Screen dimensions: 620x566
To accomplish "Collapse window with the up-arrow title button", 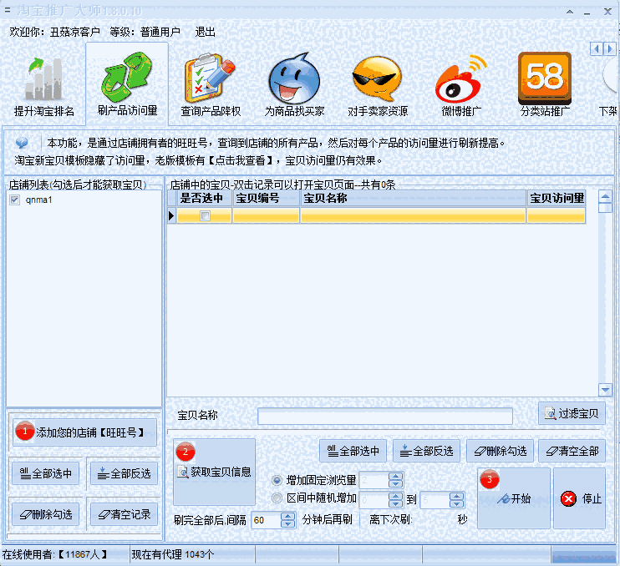I will (570, 12).
